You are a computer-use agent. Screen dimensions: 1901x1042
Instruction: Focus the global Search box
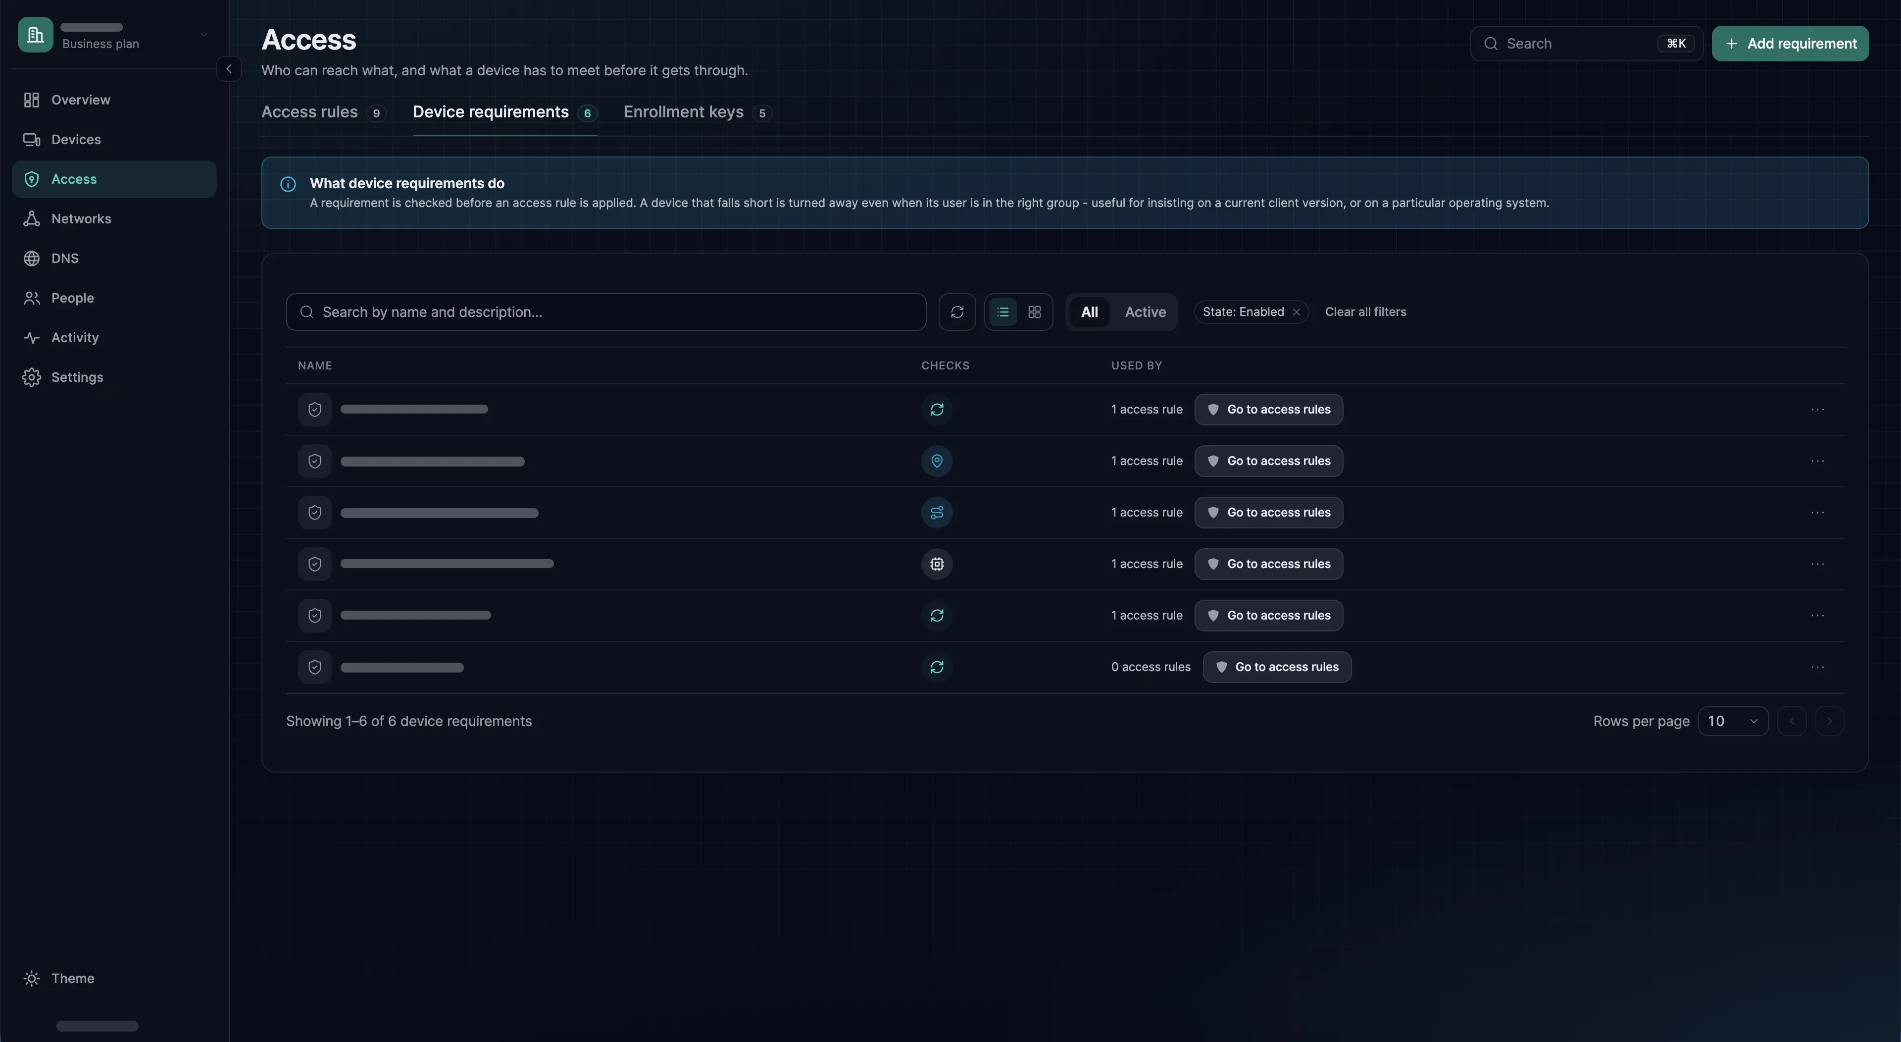click(1586, 44)
